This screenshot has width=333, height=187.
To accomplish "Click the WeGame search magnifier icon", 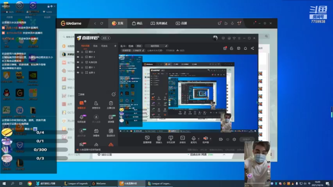I will pos(266,36).
